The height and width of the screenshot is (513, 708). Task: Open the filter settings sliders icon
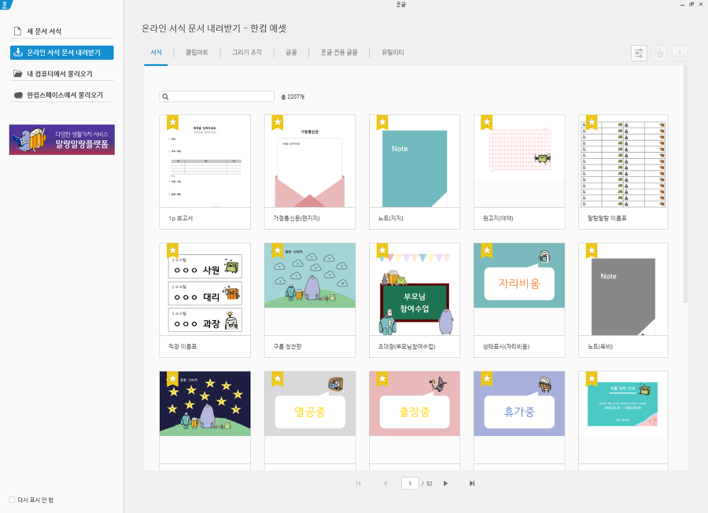pyautogui.click(x=639, y=54)
